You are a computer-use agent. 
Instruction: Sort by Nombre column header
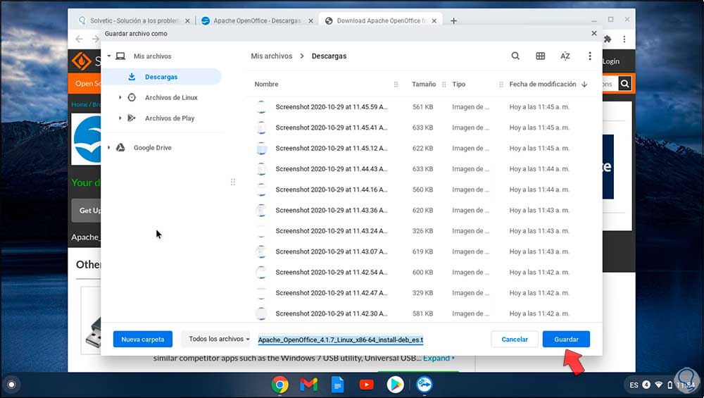point(266,84)
